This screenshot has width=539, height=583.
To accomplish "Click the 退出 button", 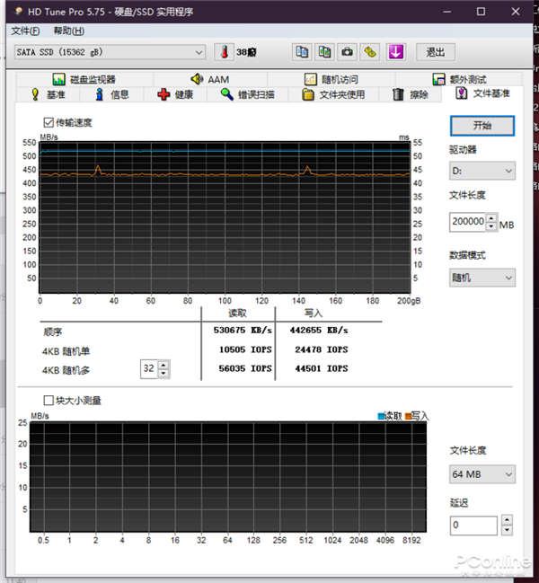I will point(435,52).
